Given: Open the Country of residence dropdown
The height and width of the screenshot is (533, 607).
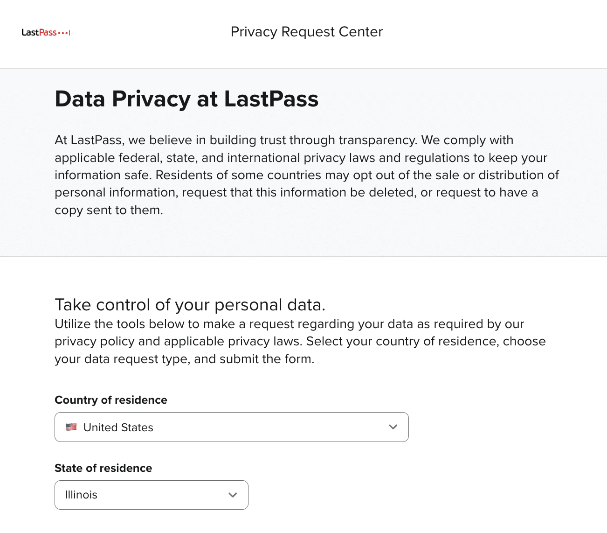Looking at the screenshot, I should pyautogui.click(x=232, y=427).
